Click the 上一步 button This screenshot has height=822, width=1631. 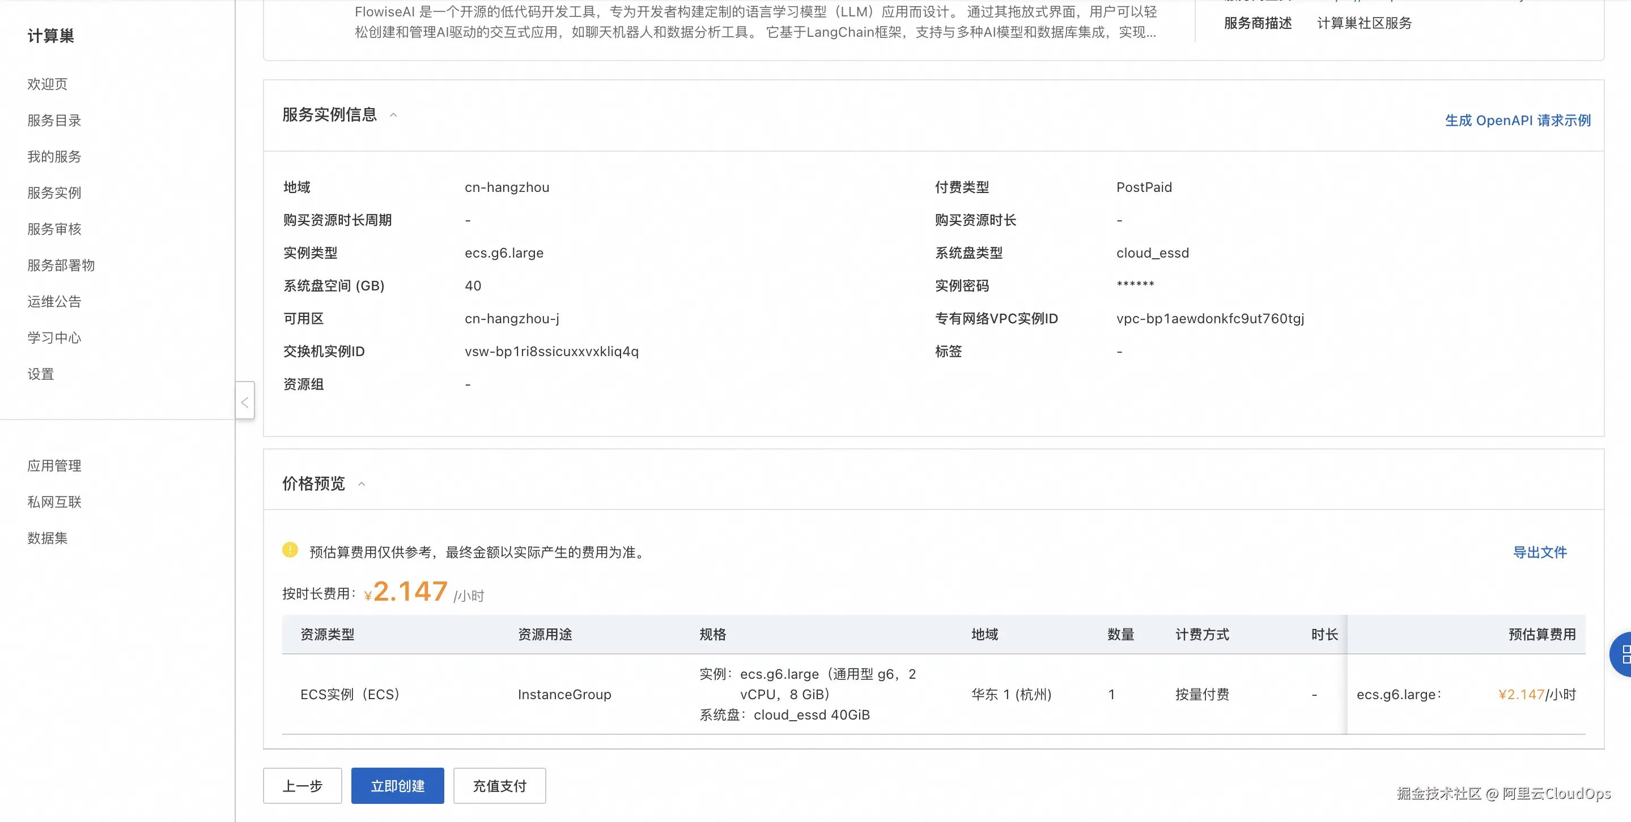tap(302, 785)
